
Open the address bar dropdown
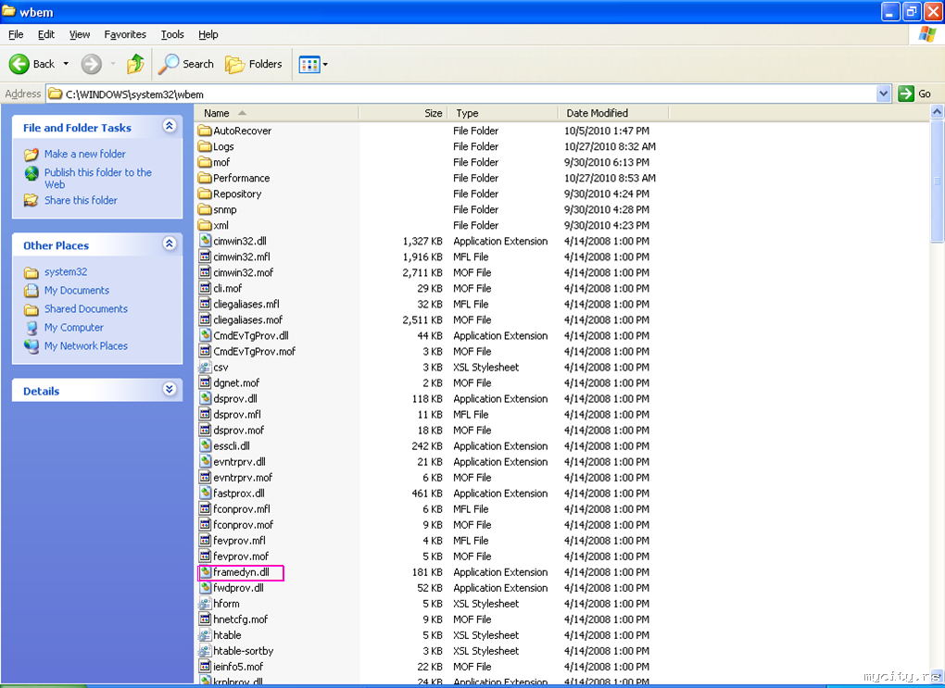point(883,94)
